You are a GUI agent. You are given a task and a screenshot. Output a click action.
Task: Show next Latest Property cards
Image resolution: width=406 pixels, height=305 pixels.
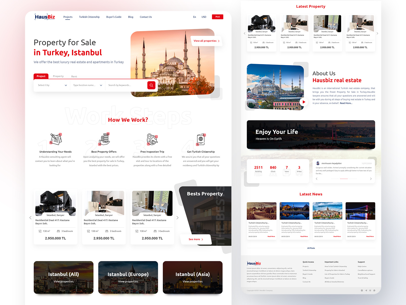(x=377, y=33)
